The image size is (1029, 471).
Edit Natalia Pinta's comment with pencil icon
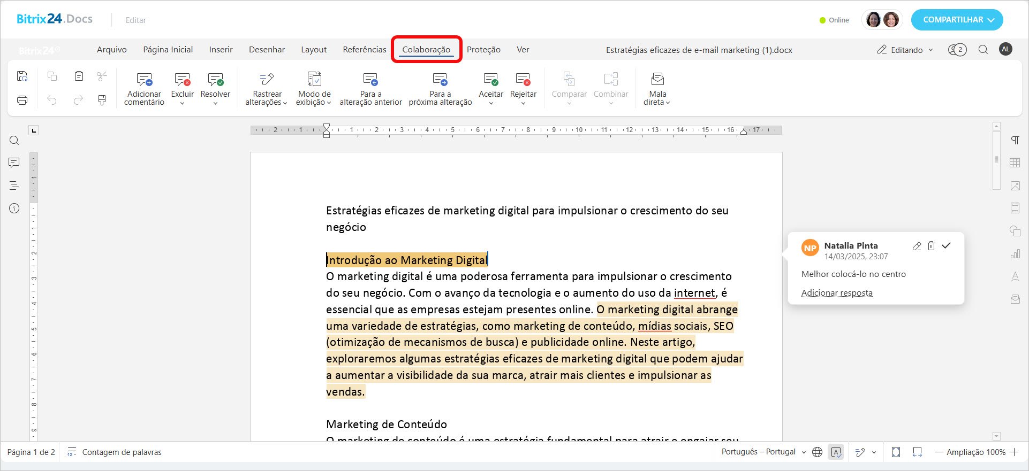(x=917, y=246)
